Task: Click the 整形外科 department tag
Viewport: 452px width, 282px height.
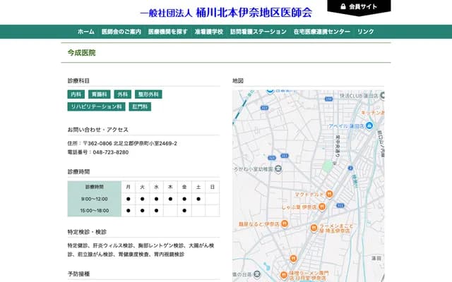Action: tap(149, 94)
